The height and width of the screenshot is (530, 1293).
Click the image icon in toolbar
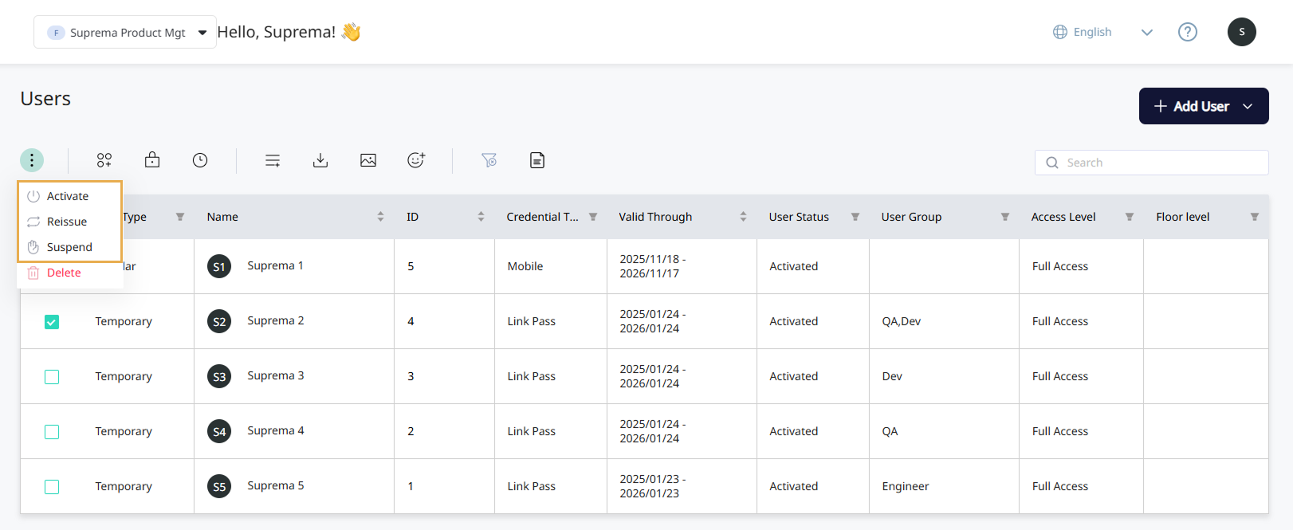pyautogui.click(x=368, y=160)
